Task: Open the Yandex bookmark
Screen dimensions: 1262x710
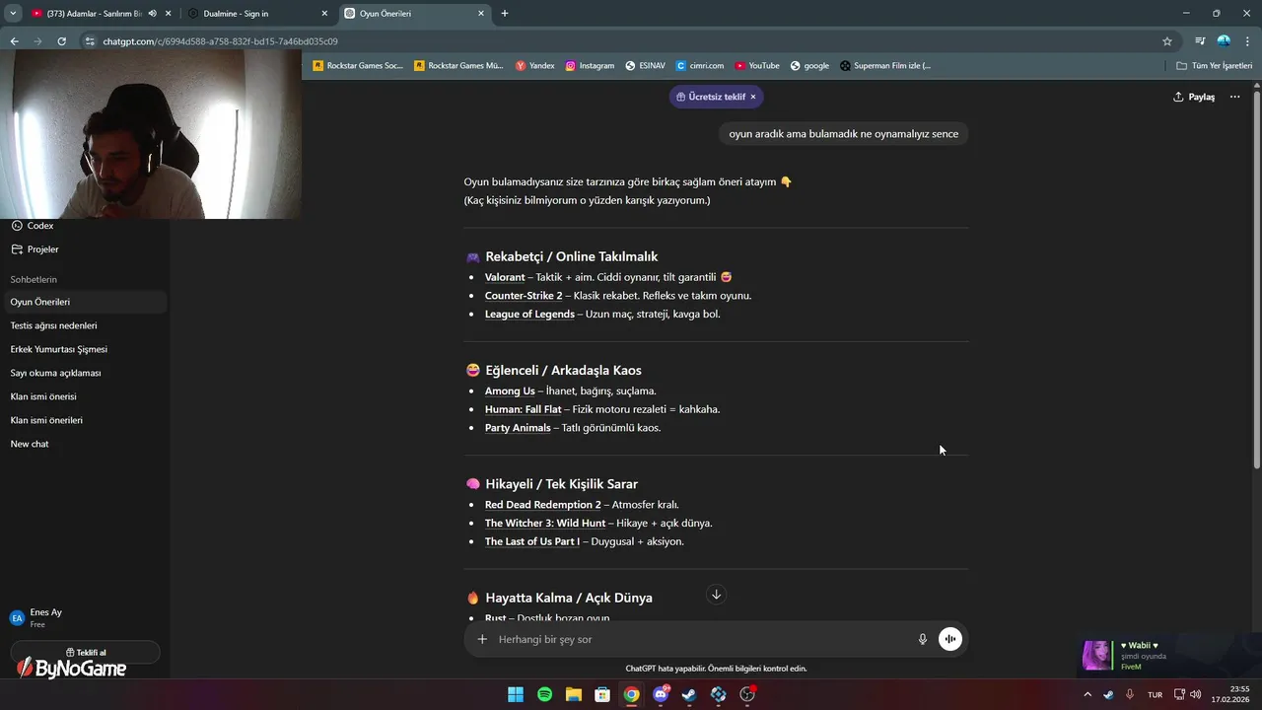Action: [535, 66]
